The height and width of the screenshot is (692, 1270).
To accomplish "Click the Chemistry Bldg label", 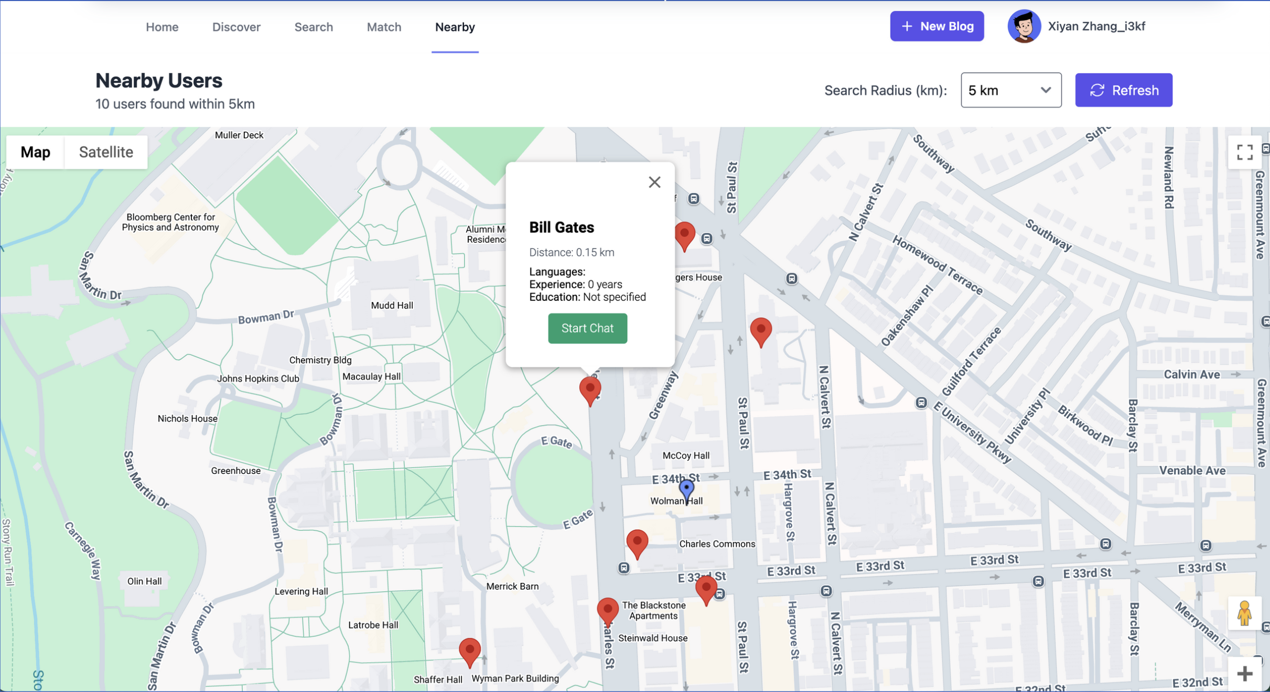I will pyautogui.click(x=320, y=360).
